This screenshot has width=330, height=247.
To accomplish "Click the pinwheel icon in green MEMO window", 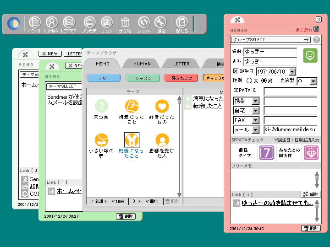I will 52,67.
